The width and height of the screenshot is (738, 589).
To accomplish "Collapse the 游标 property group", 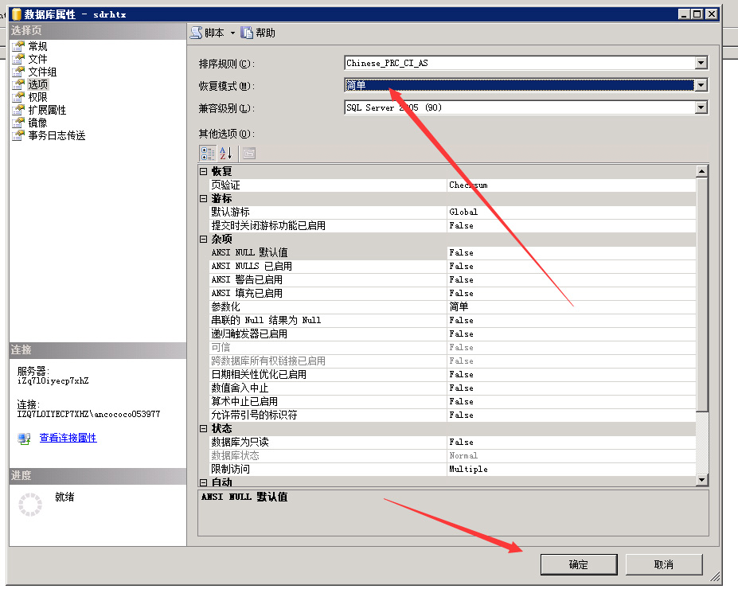I will [204, 198].
